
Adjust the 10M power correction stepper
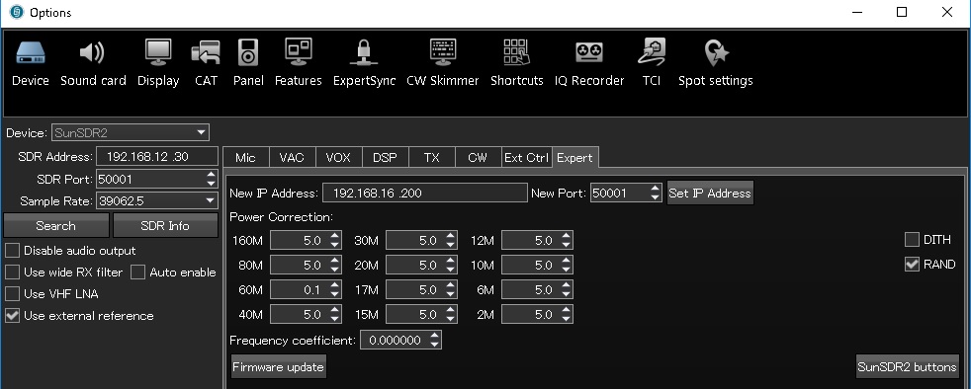pos(566,265)
